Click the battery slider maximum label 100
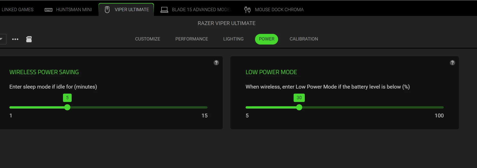The height and width of the screenshot is (168, 477). (x=439, y=116)
